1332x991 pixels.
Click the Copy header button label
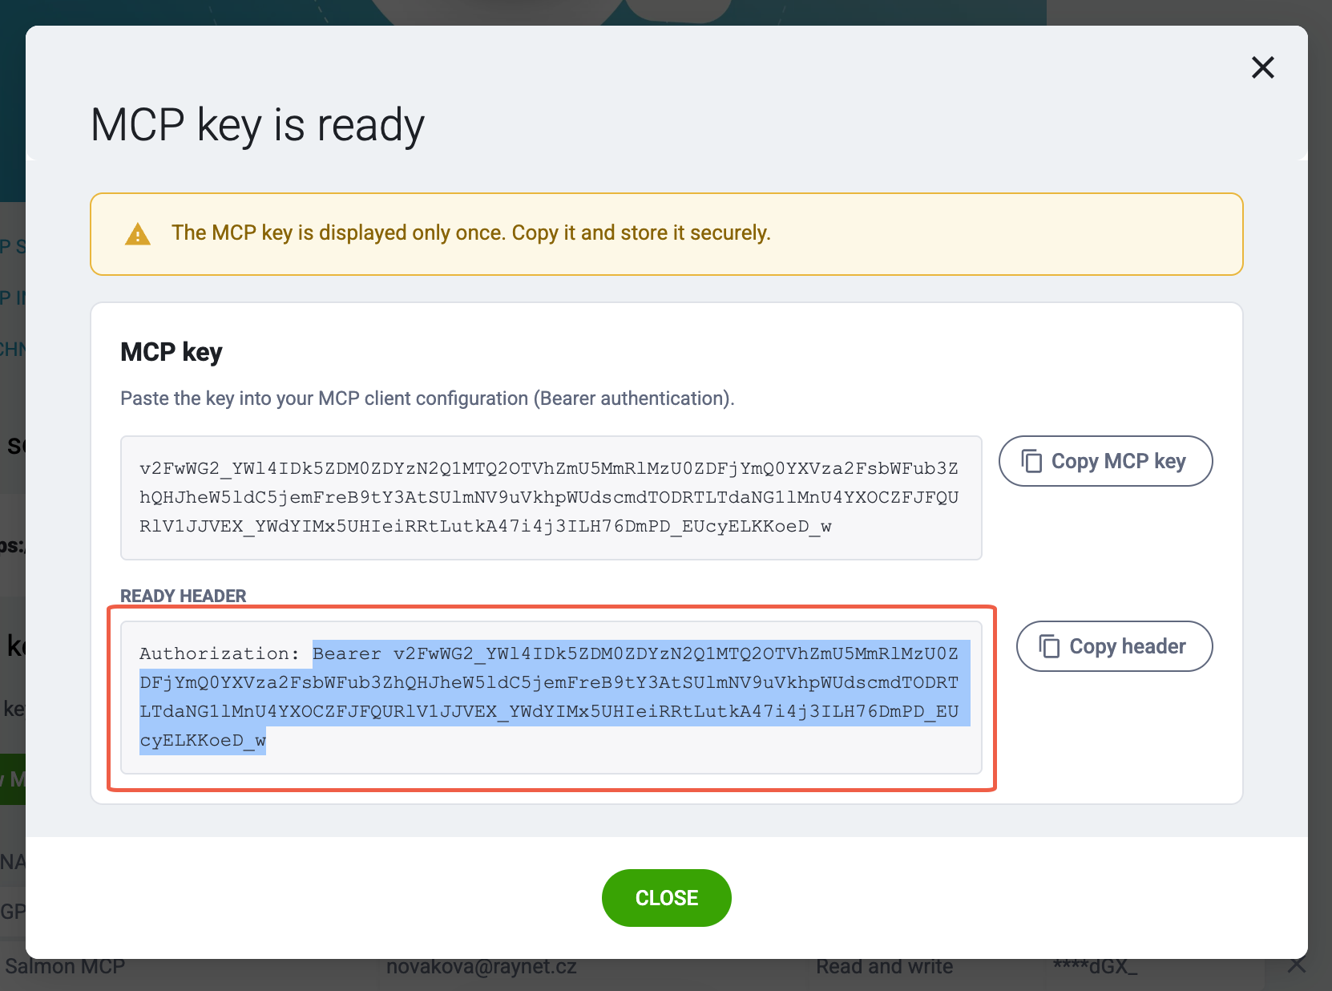[x=1128, y=646]
